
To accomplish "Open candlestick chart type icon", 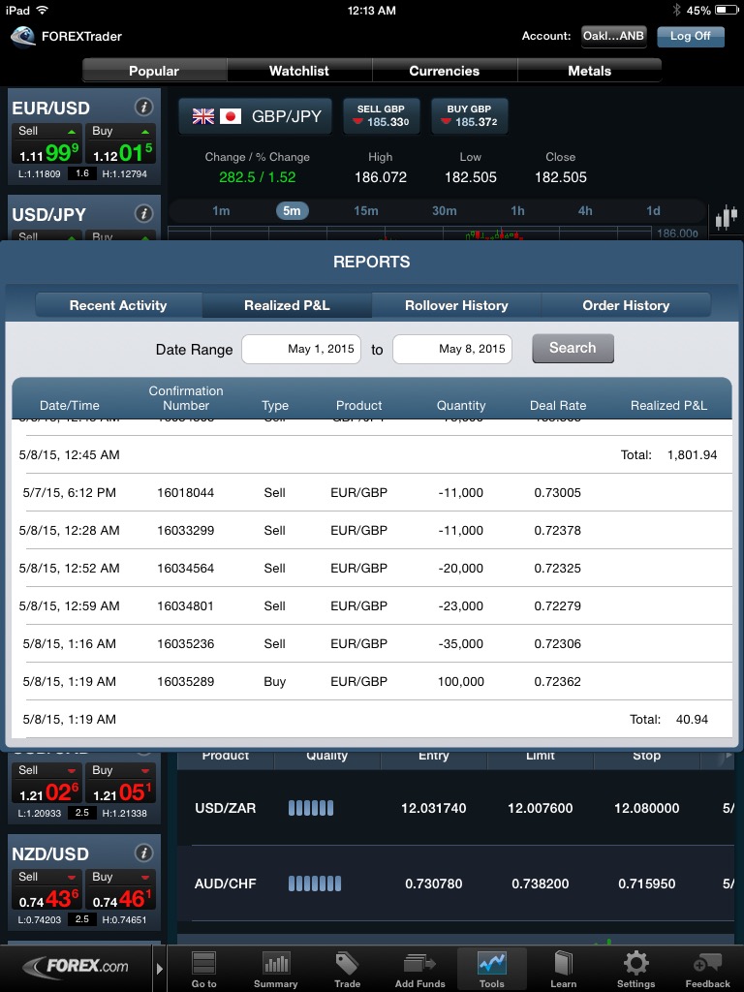I will 726,218.
